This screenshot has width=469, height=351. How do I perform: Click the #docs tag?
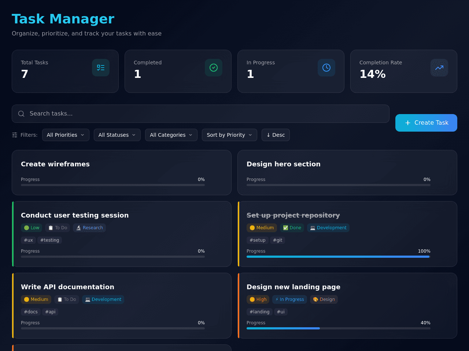[31, 312]
